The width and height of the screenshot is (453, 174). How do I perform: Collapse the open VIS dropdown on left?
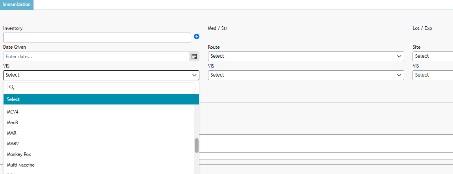click(101, 75)
